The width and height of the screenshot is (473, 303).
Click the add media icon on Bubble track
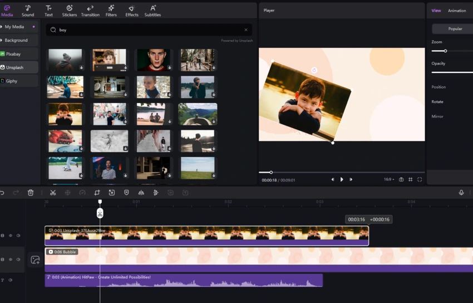point(35,260)
